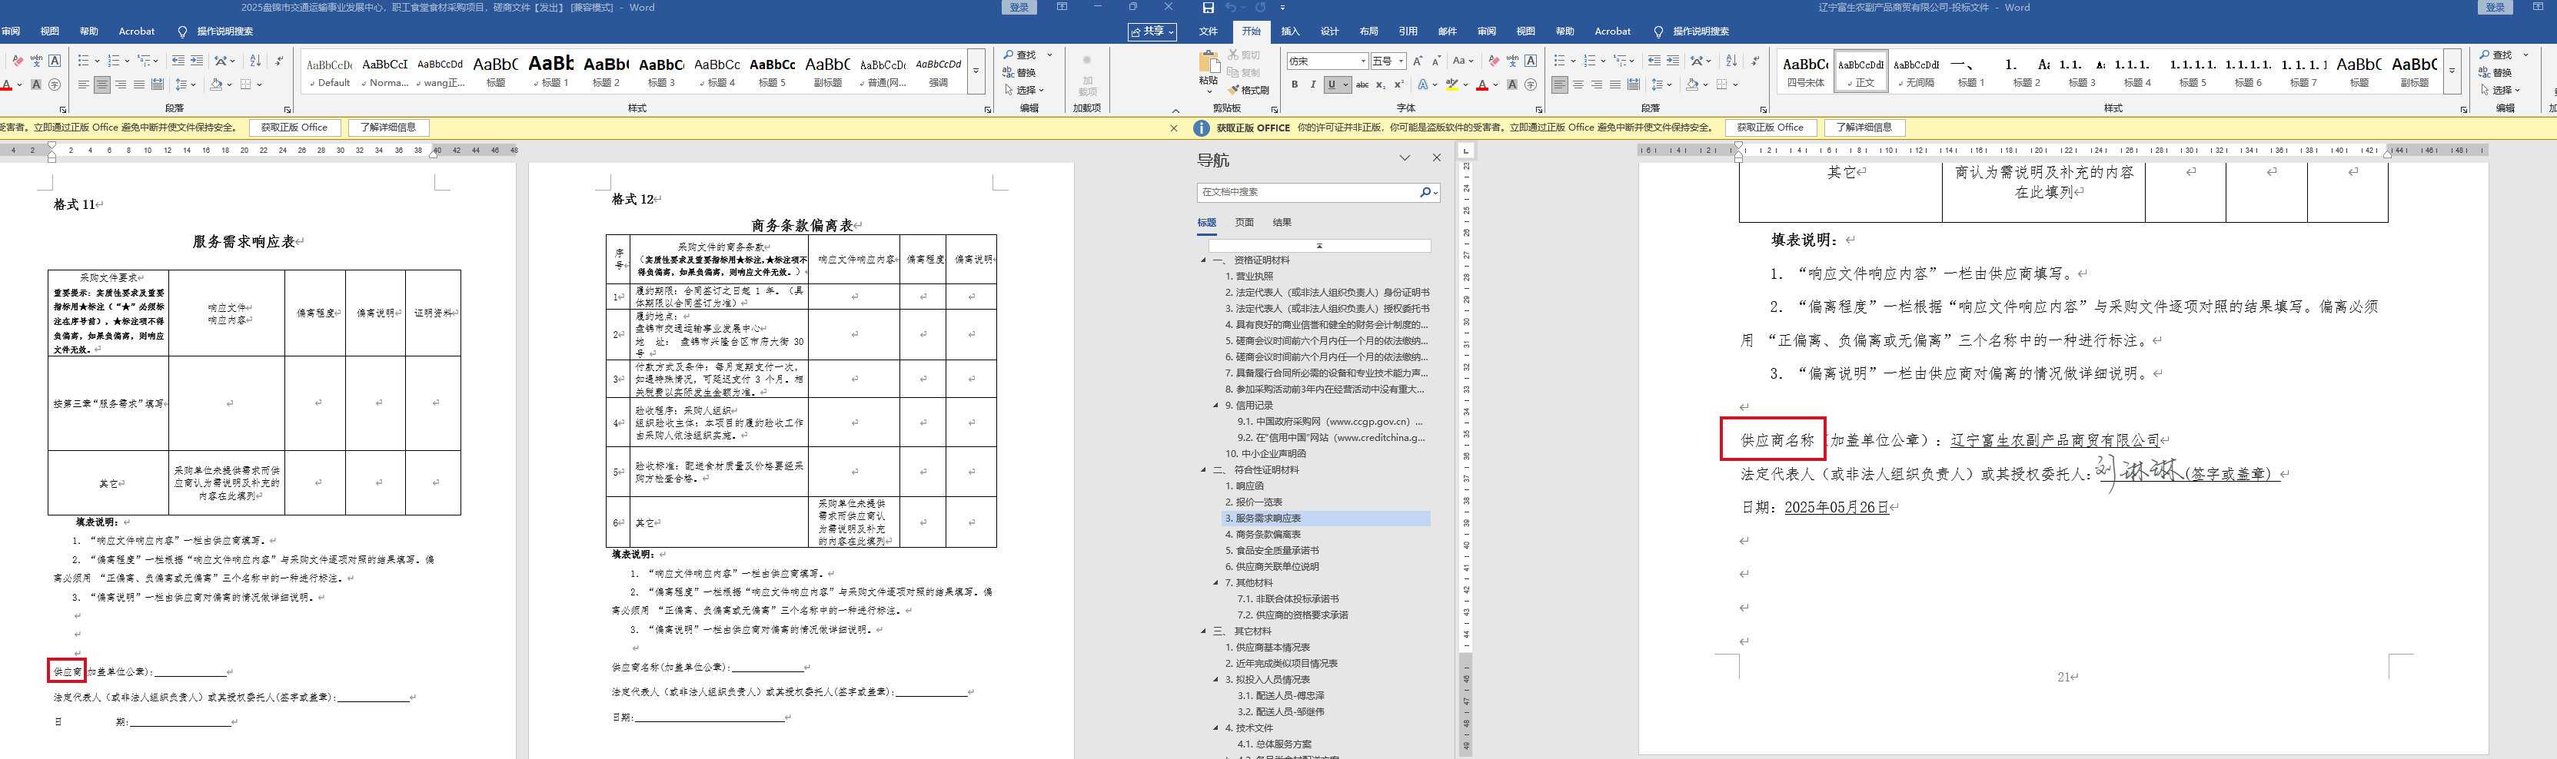Apply the yellow text highlight color
Screen dimensions: 2557x759
(1451, 85)
